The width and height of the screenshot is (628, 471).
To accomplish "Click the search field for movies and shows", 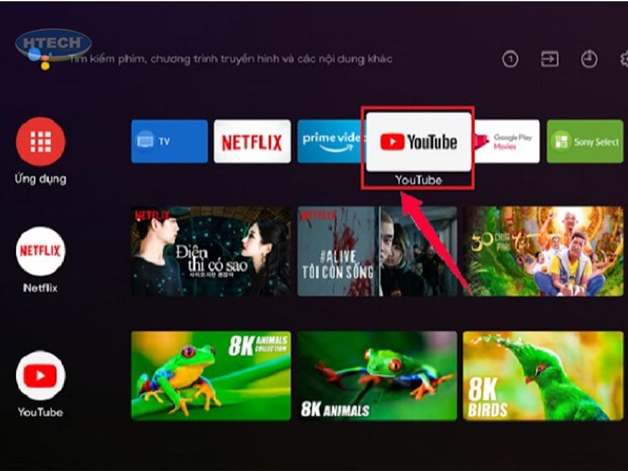I will click(x=231, y=59).
